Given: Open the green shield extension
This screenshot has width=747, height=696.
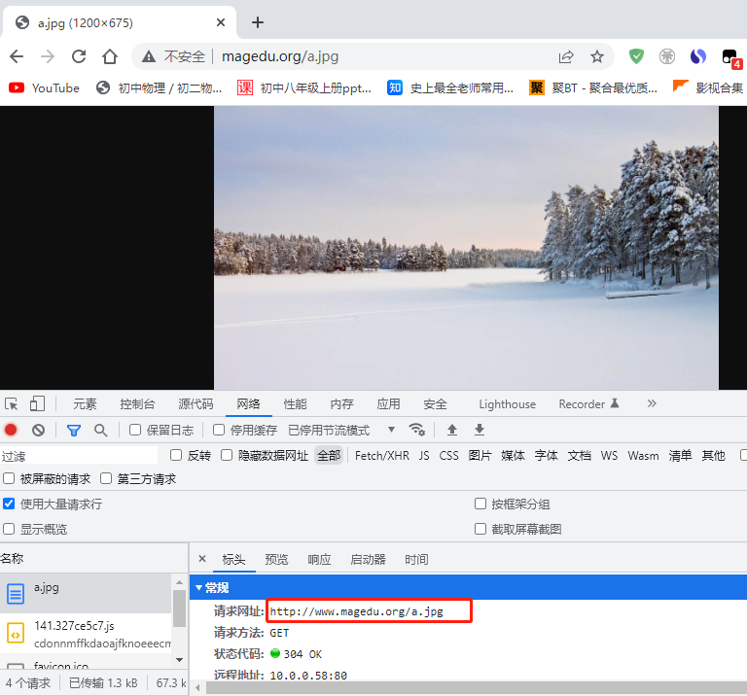Looking at the screenshot, I should 636,56.
